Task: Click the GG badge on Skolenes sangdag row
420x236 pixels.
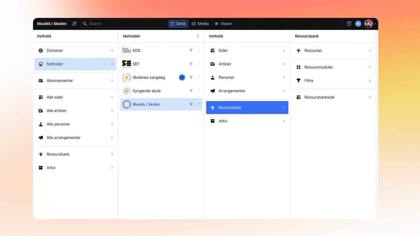Action: pos(182,78)
